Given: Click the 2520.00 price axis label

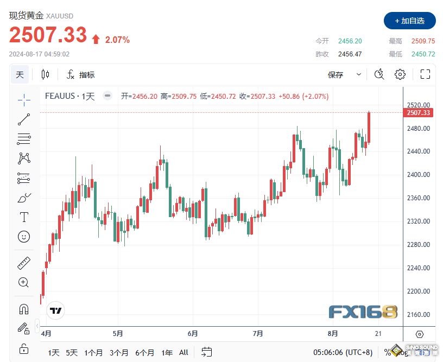Looking at the screenshot, I should tap(419, 105).
